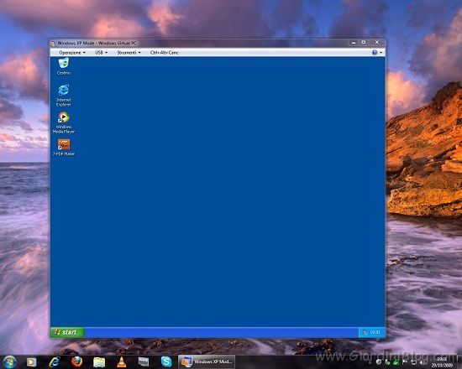The height and width of the screenshot is (369, 462).
Task: Click the XP start button
Action: click(x=67, y=332)
